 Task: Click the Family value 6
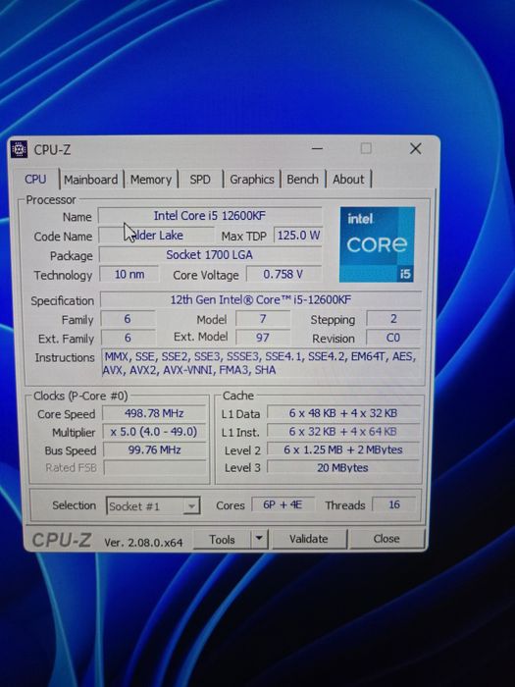coord(128,319)
